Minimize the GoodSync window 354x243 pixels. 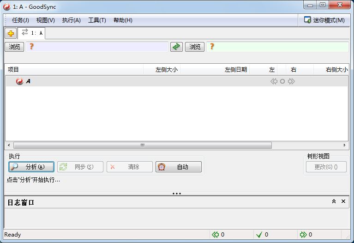pyautogui.click(x=310, y=5)
